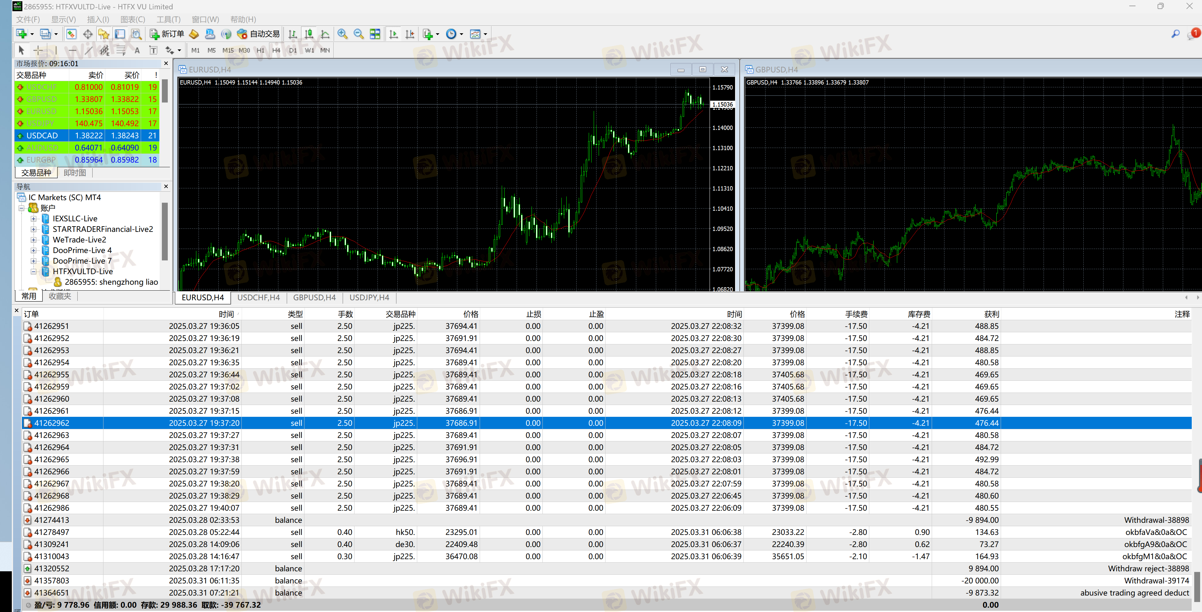
Task: Click the zoom in magnifier icon
Action: point(342,34)
